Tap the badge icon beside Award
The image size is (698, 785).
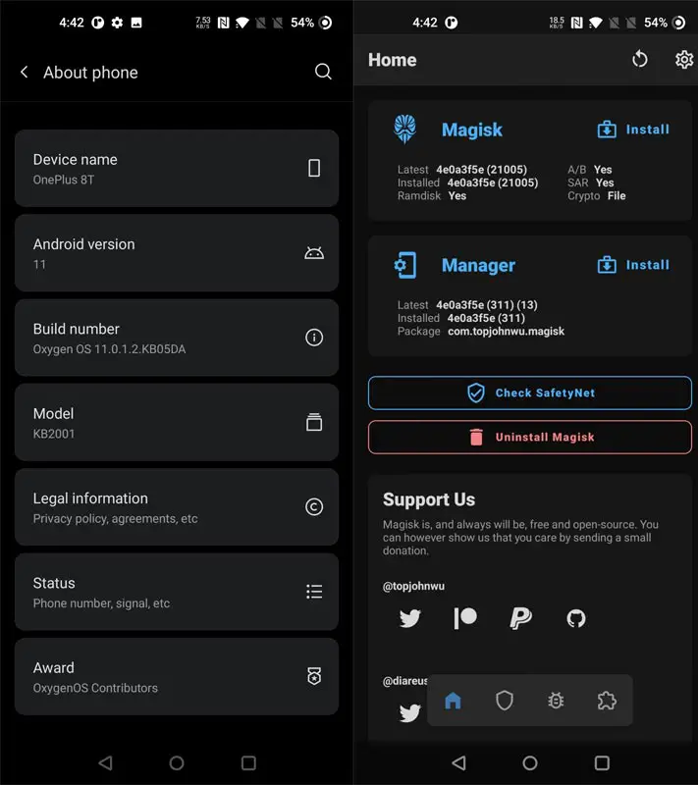[314, 676]
